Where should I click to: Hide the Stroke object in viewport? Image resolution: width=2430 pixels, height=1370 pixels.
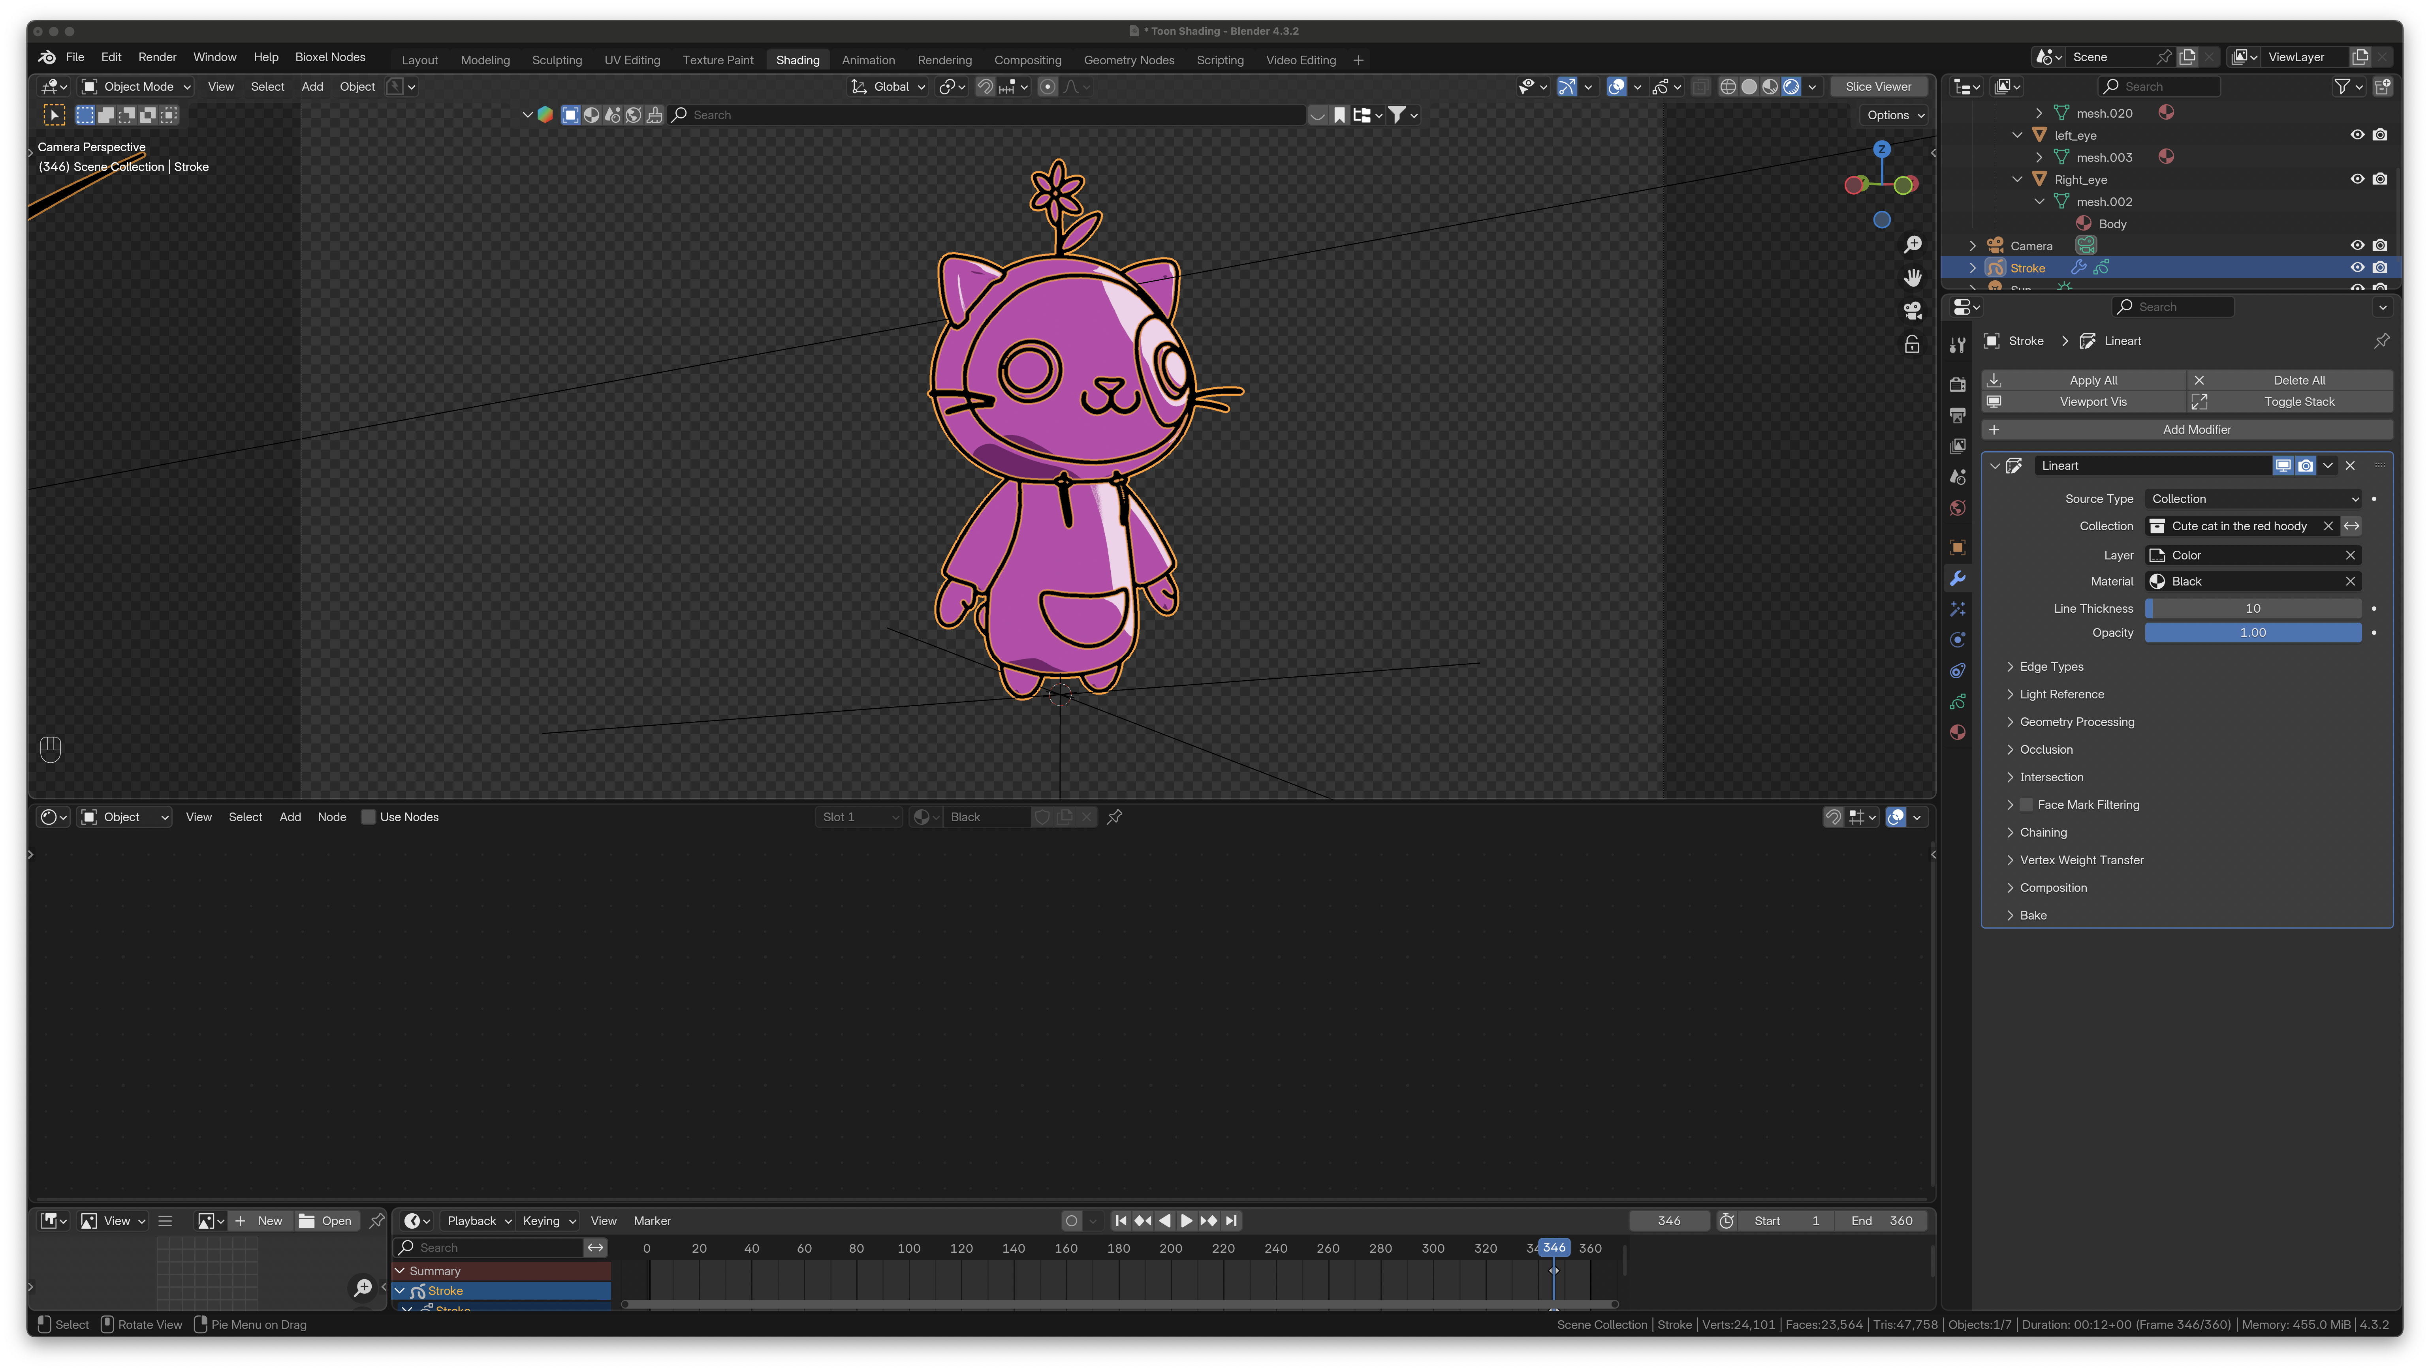(2357, 268)
